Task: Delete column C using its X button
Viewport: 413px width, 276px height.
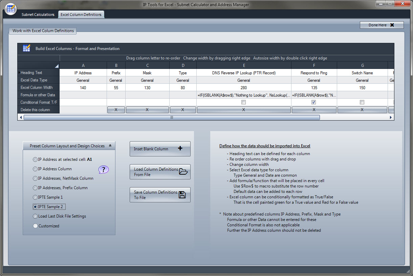Action: (x=147, y=110)
